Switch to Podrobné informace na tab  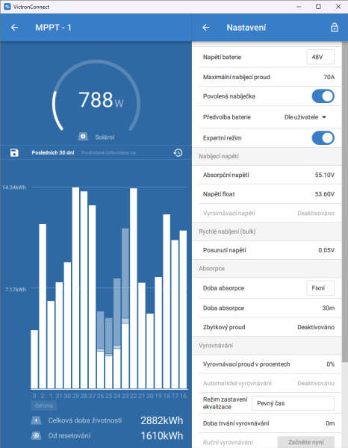tap(108, 152)
